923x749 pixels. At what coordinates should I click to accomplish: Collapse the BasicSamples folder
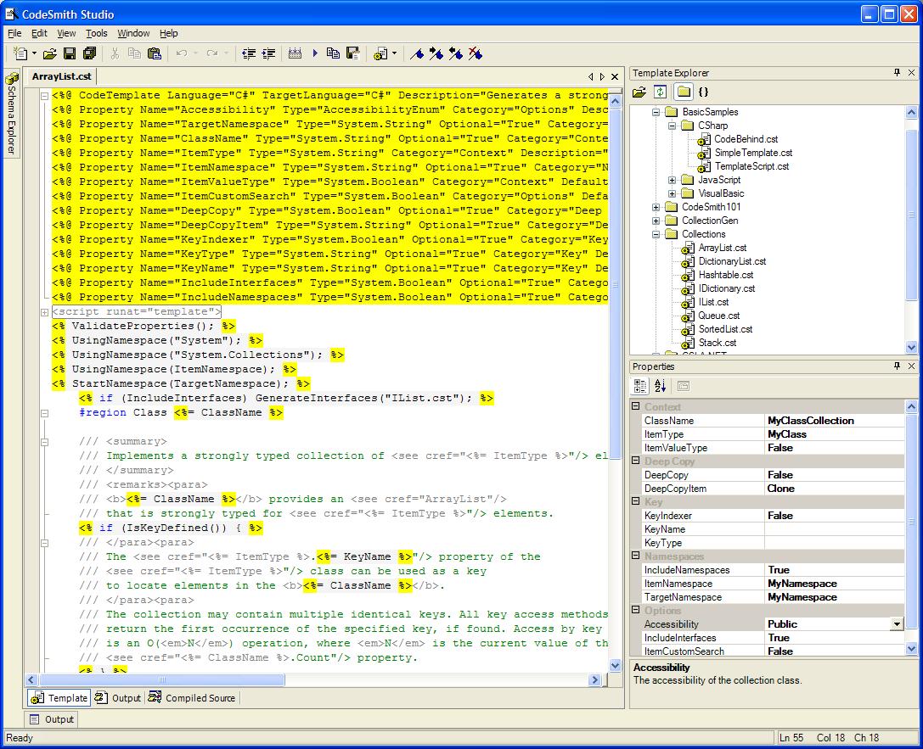click(x=656, y=112)
